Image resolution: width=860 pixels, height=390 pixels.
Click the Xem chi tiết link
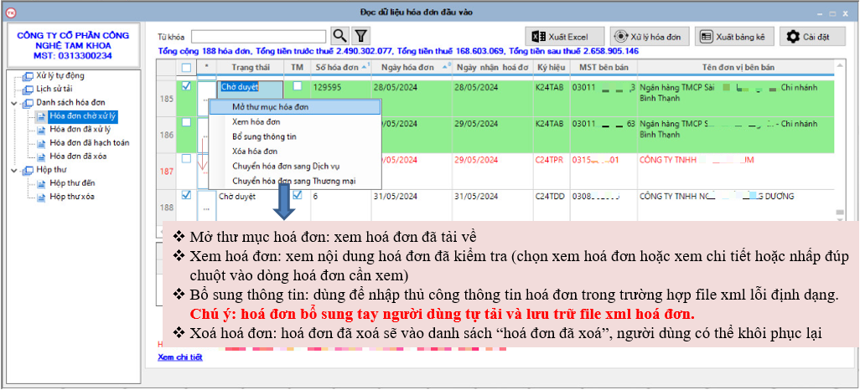click(179, 357)
